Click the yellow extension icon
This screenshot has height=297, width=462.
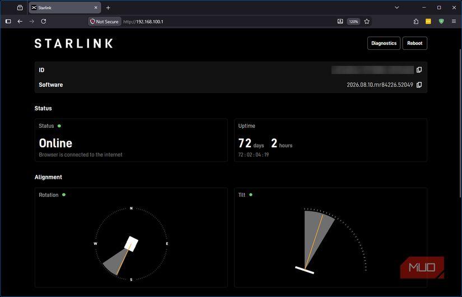click(428, 21)
